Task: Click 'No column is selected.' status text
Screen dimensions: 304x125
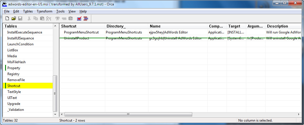Action: click(x=255, y=120)
